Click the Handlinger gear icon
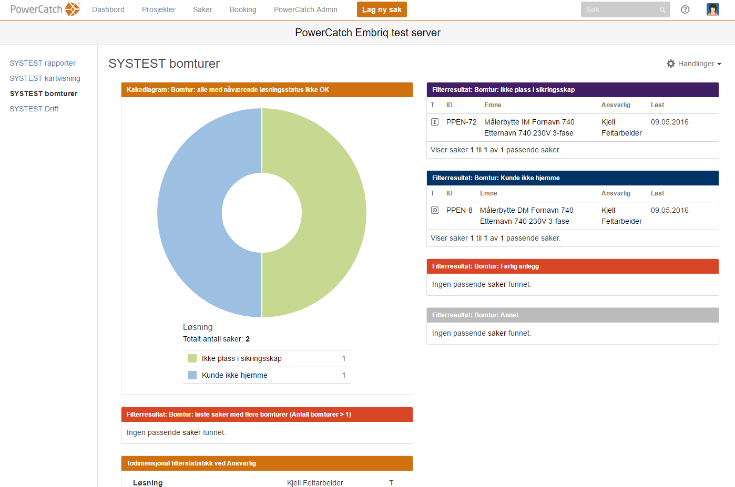The height and width of the screenshot is (487, 735). tap(671, 64)
